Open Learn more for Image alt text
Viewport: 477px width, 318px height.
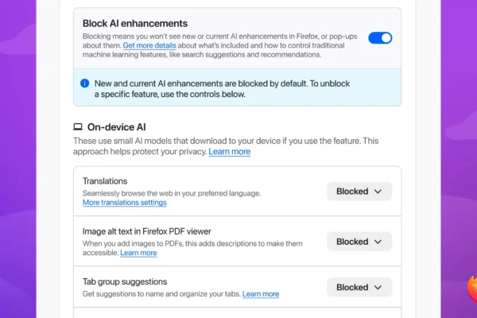(x=138, y=253)
